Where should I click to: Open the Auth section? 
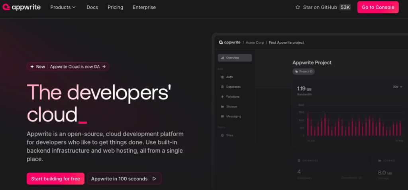[229, 77]
